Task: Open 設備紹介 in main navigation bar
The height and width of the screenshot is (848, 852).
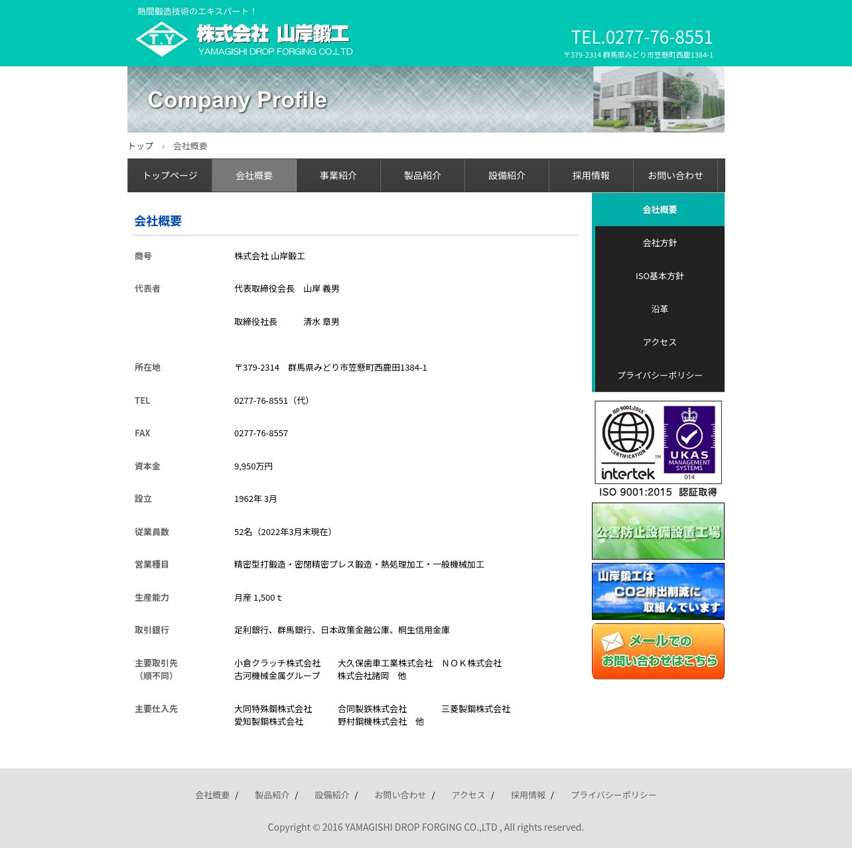Action: tap(507, 176)
